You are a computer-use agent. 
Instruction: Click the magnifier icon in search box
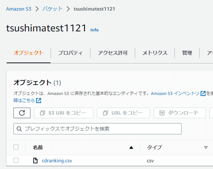click(x=19, y=129)
